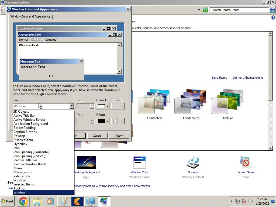Viewport: 276px width, 207px height.
Task: Pick Palette Title from the list
Action: click(x=43, y=176)
